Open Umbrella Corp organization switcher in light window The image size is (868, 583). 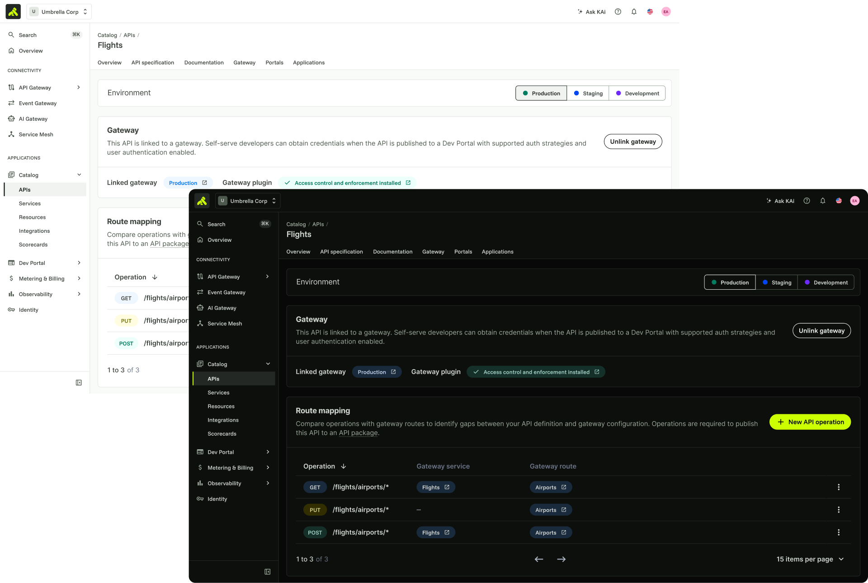click(59, 12)
